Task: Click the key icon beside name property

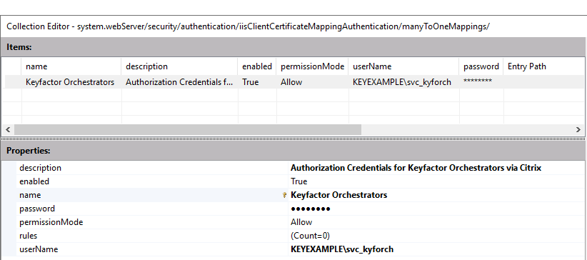Action: pyautogui.click(x=284, y=195)
